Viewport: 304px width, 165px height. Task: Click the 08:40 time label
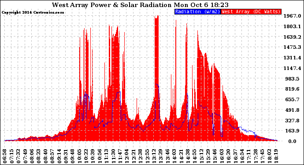click(x=46, y=156)
